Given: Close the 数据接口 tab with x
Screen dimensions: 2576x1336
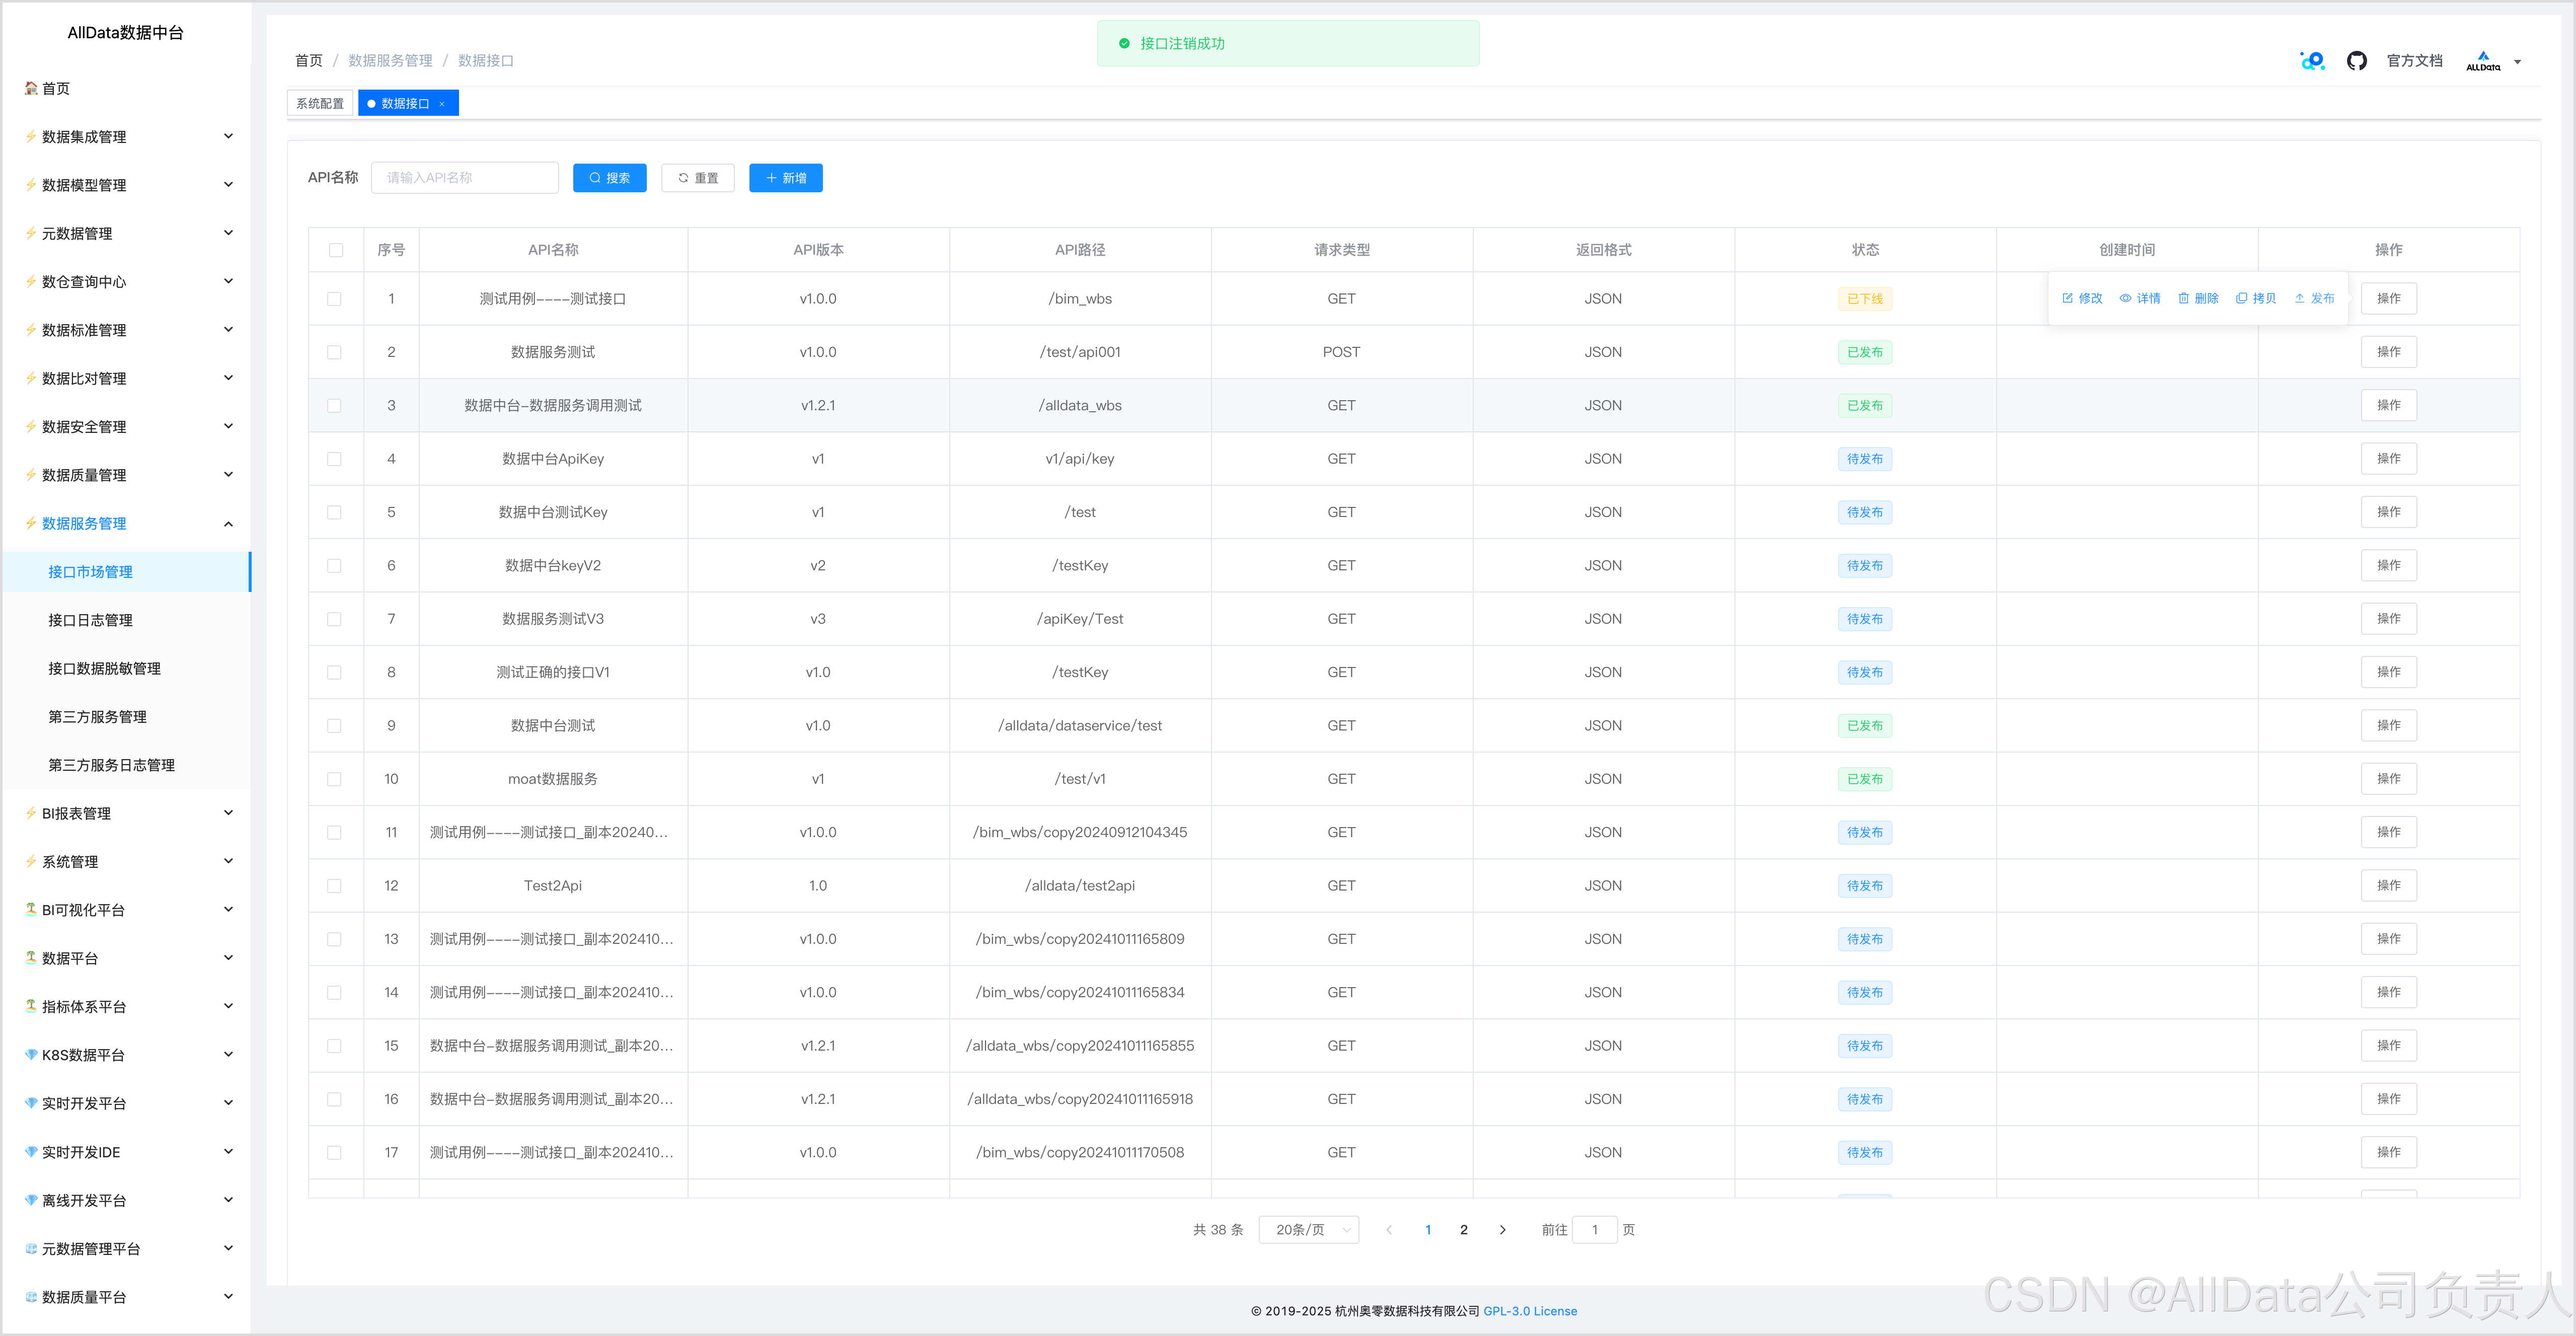Looking at the screenshot, I should (442, 104).
